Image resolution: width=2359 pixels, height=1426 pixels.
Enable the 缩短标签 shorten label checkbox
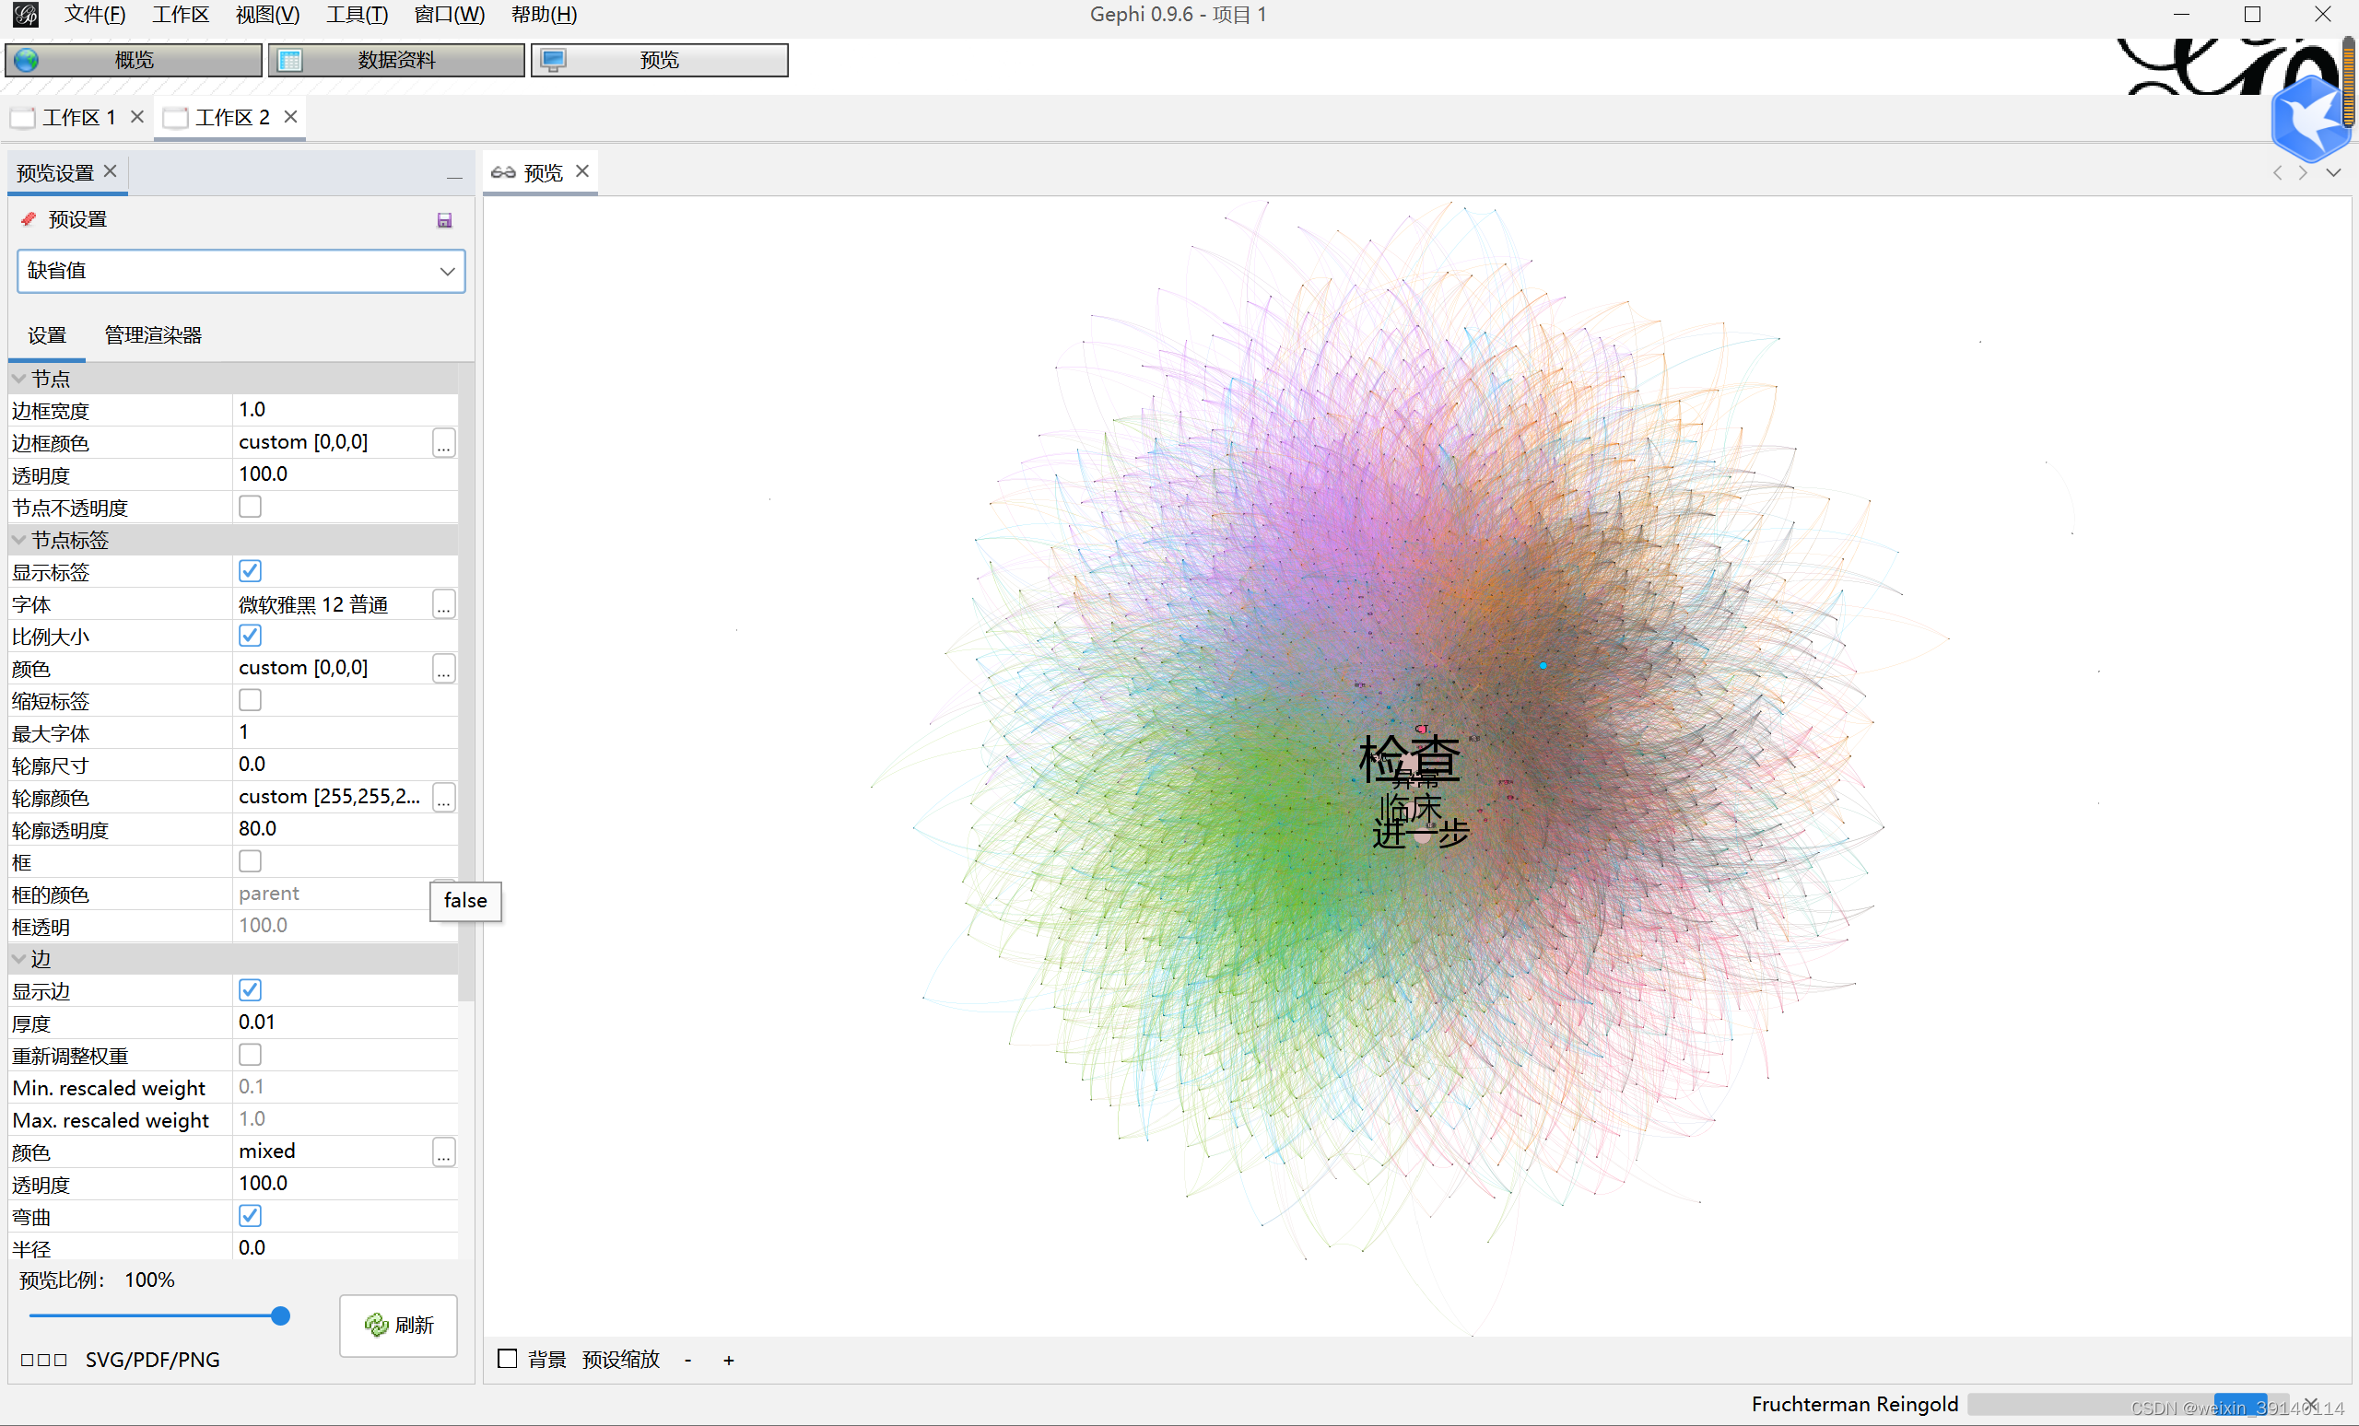[250, 700]
